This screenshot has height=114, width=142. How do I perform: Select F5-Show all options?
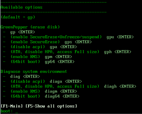coord(51,106)
